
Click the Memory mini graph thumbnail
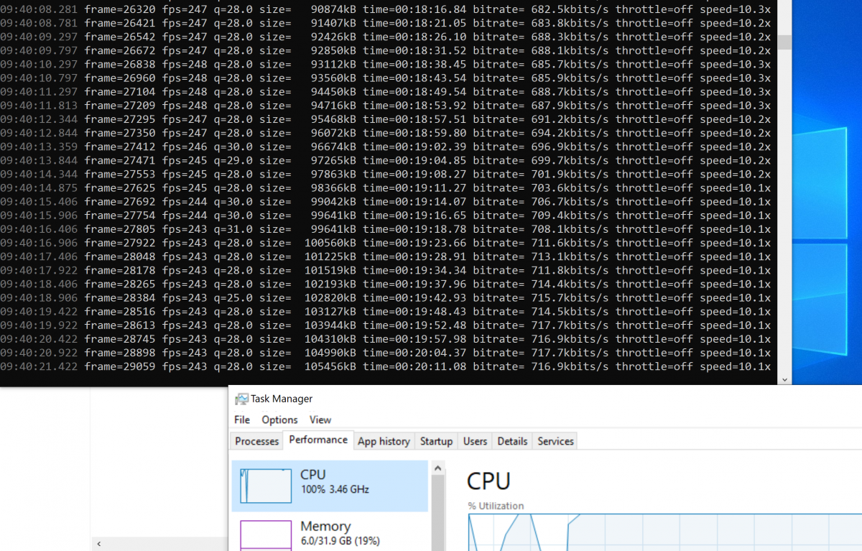coord(266,535)
